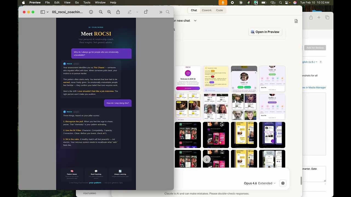The height and width of the screenshot is (197, 351).
Task: Click the document icon beside the chat title
Action: tap(296, 21)
